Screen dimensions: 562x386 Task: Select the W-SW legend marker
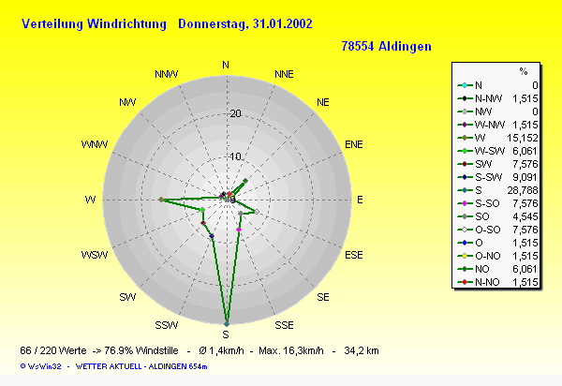click(x=466, y=149)
